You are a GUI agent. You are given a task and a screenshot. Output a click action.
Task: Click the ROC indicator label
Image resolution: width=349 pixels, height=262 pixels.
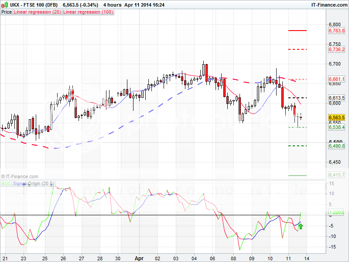tap(6, 183)
